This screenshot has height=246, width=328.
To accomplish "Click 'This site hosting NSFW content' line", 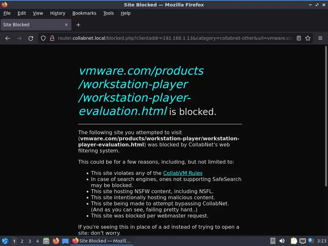I will point(152,192).
